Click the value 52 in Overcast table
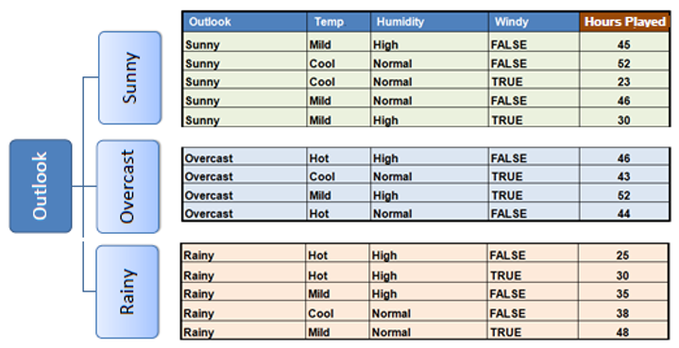The image size is (679, 348). pyautogui.click(x=624, y=195)
